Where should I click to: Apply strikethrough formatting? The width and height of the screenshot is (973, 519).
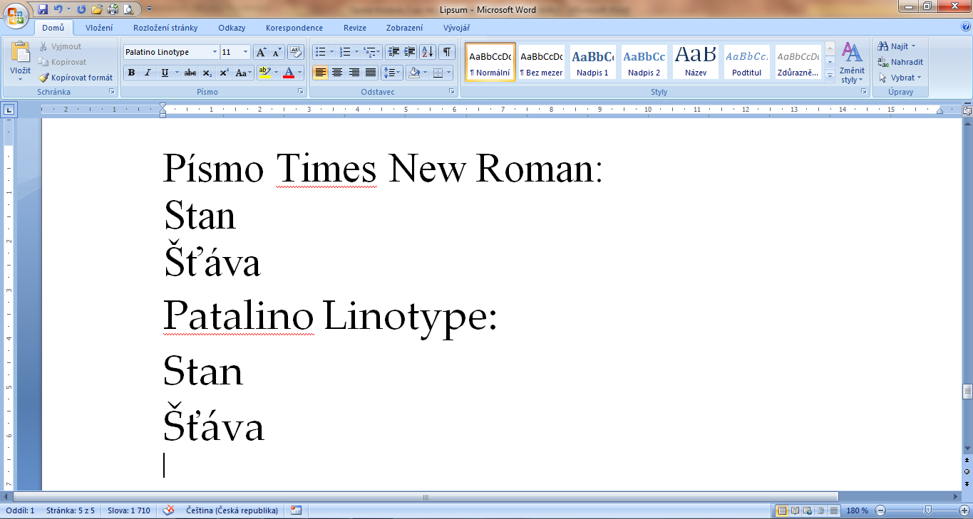coord(190,73)
